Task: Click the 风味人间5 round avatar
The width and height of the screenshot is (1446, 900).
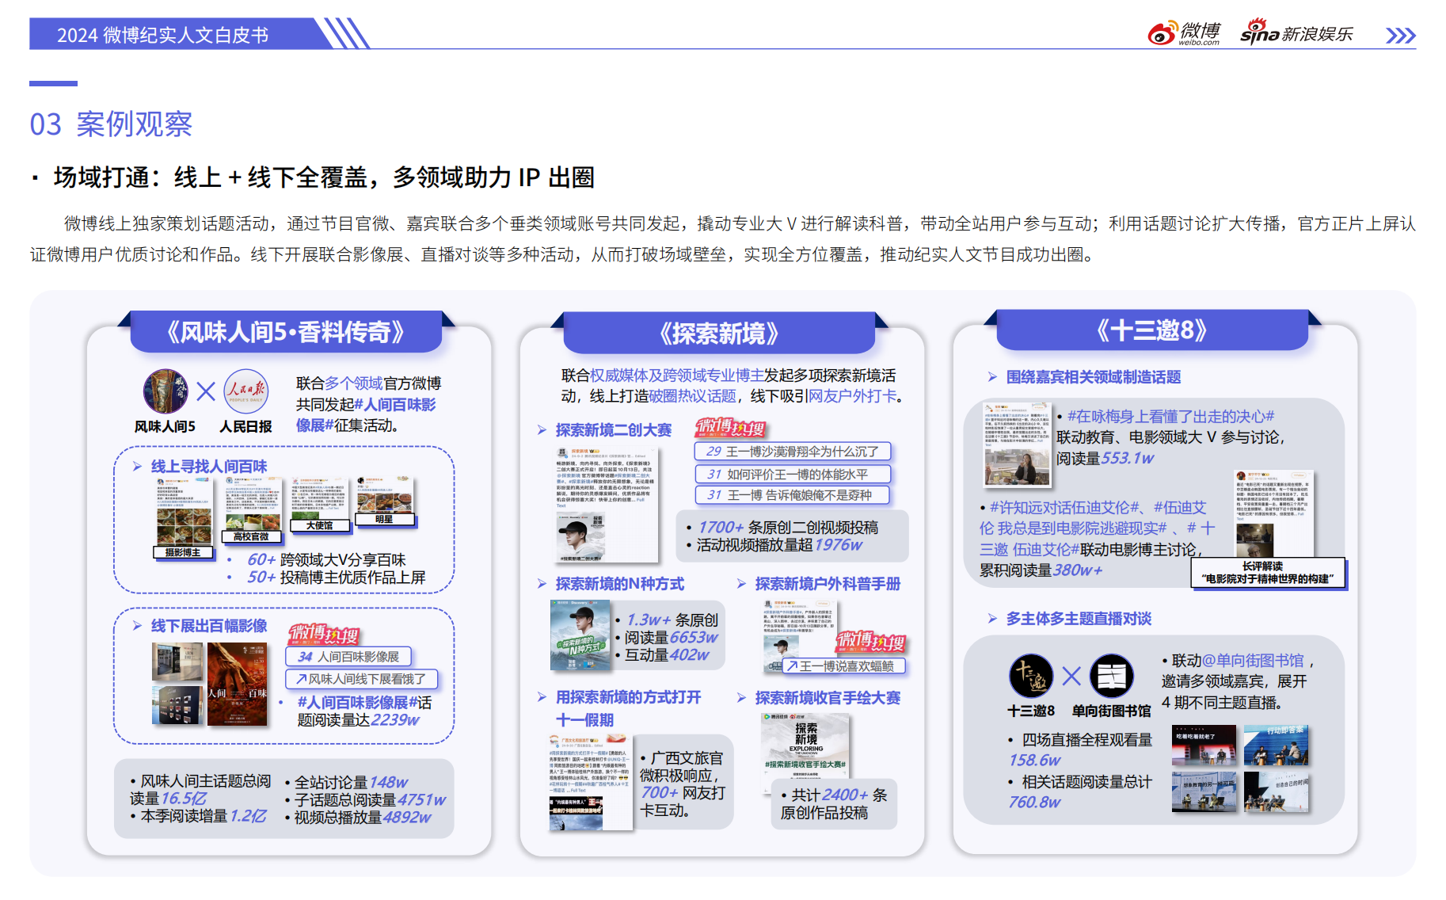Action: pos(166,391)
